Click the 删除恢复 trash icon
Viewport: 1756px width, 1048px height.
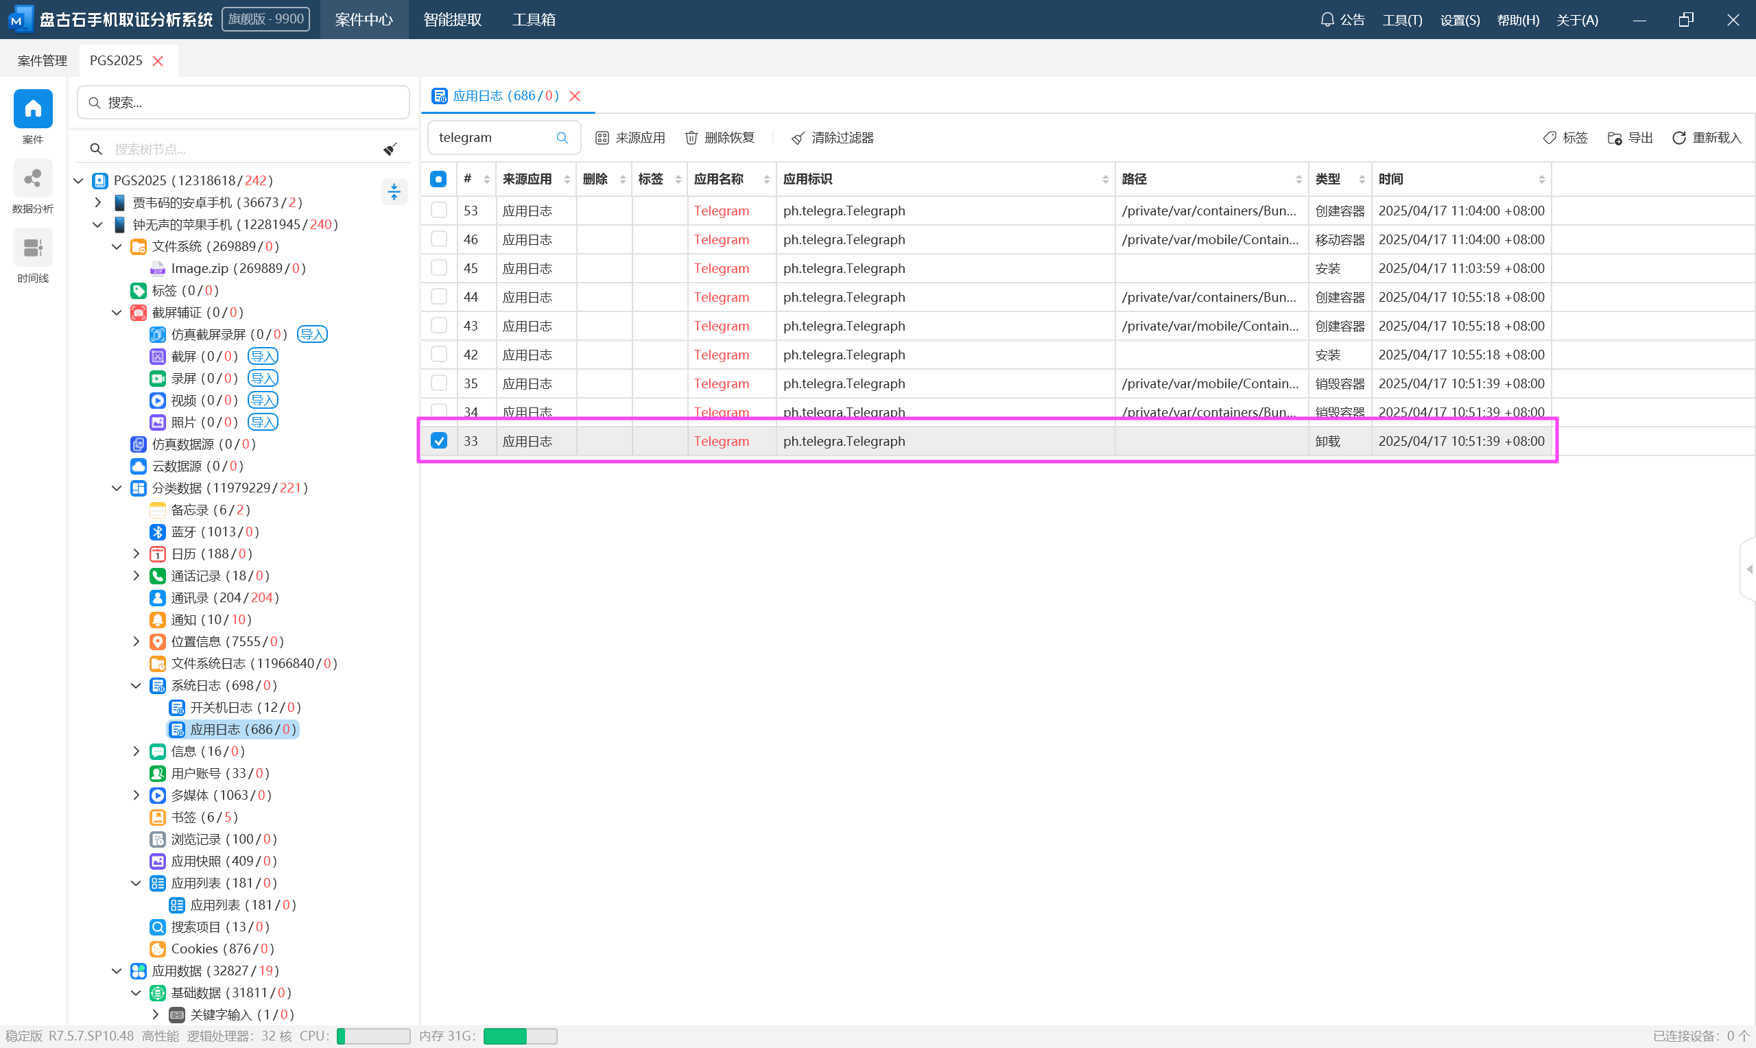click(x=691, y=138)
